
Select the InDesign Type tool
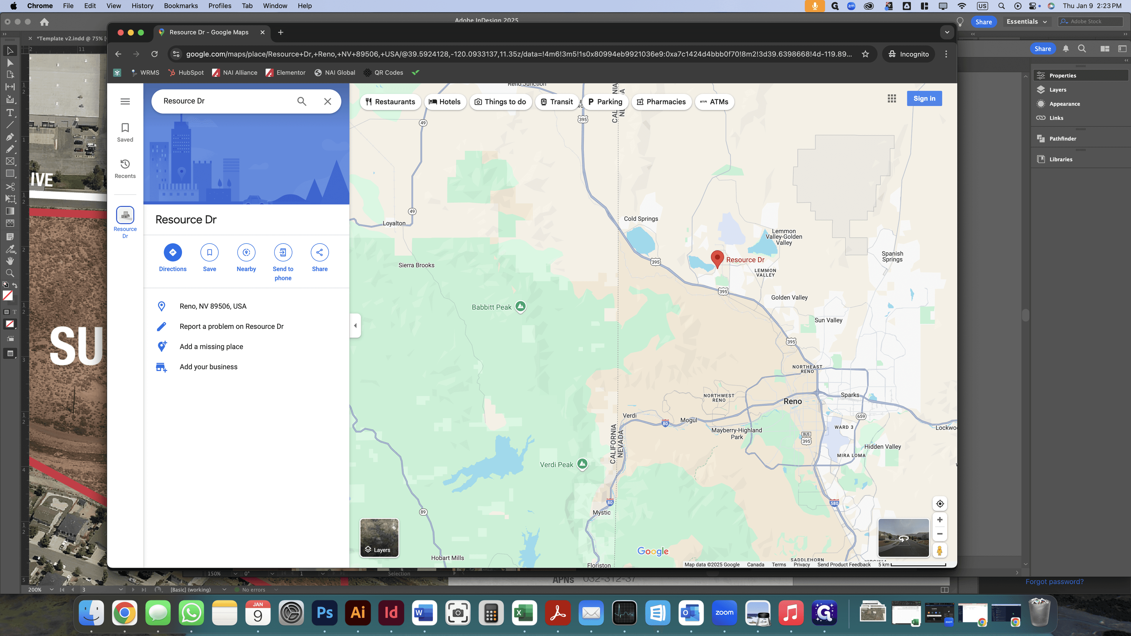(x=10, y=113)
